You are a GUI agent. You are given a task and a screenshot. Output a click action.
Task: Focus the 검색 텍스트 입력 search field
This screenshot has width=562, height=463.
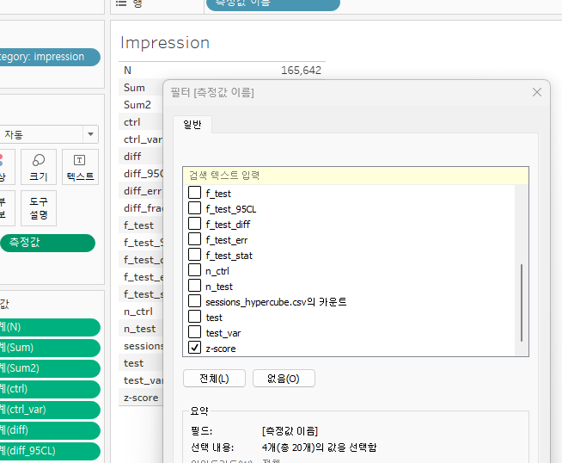[356, 176]
